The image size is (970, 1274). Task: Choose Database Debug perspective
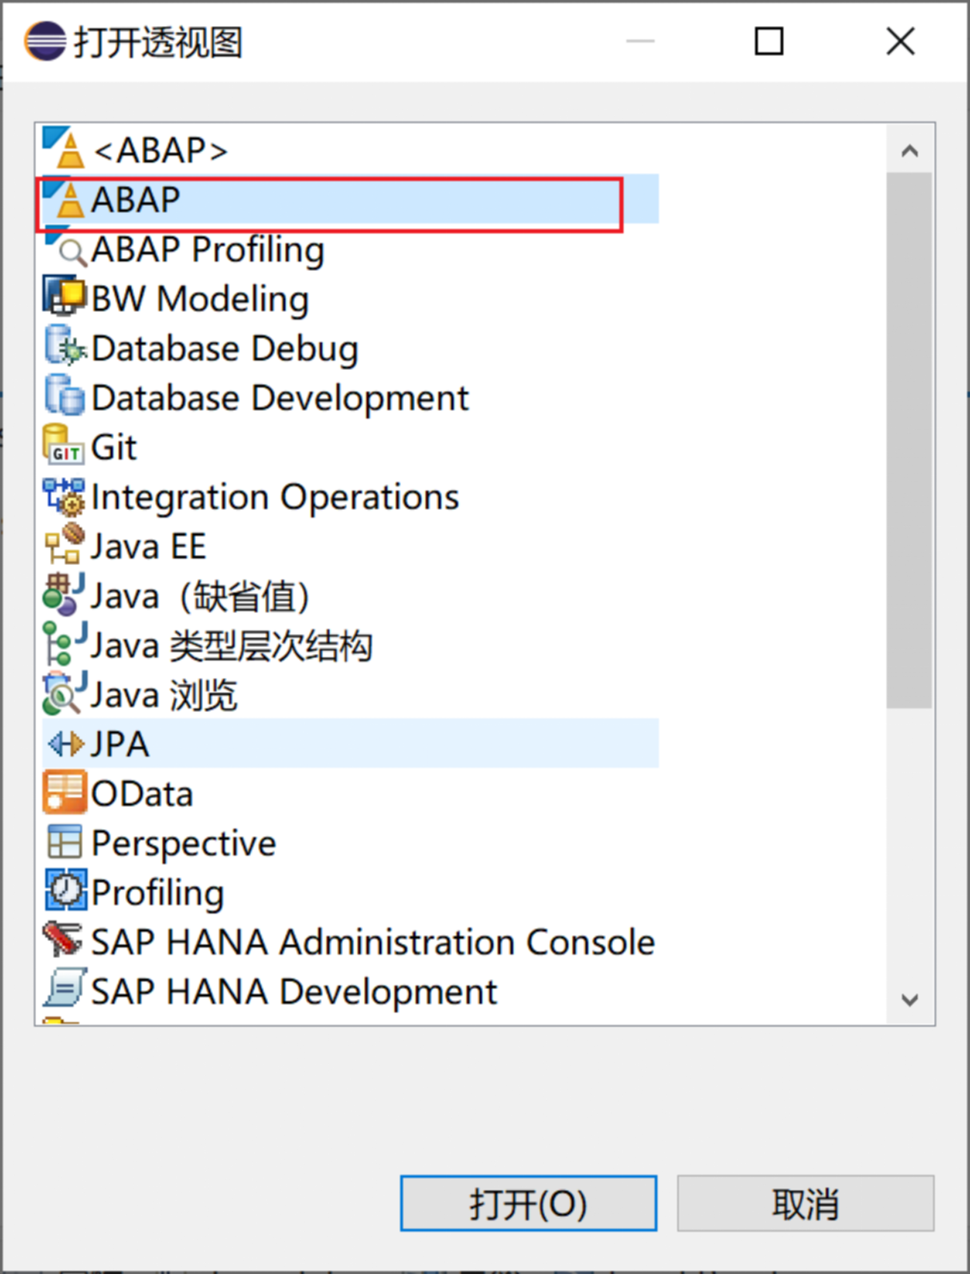click(x=225, y=349)
